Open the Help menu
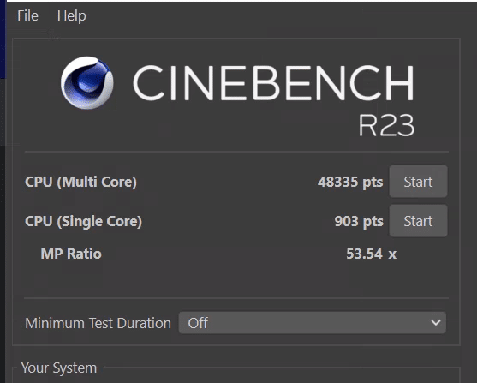 71,15
